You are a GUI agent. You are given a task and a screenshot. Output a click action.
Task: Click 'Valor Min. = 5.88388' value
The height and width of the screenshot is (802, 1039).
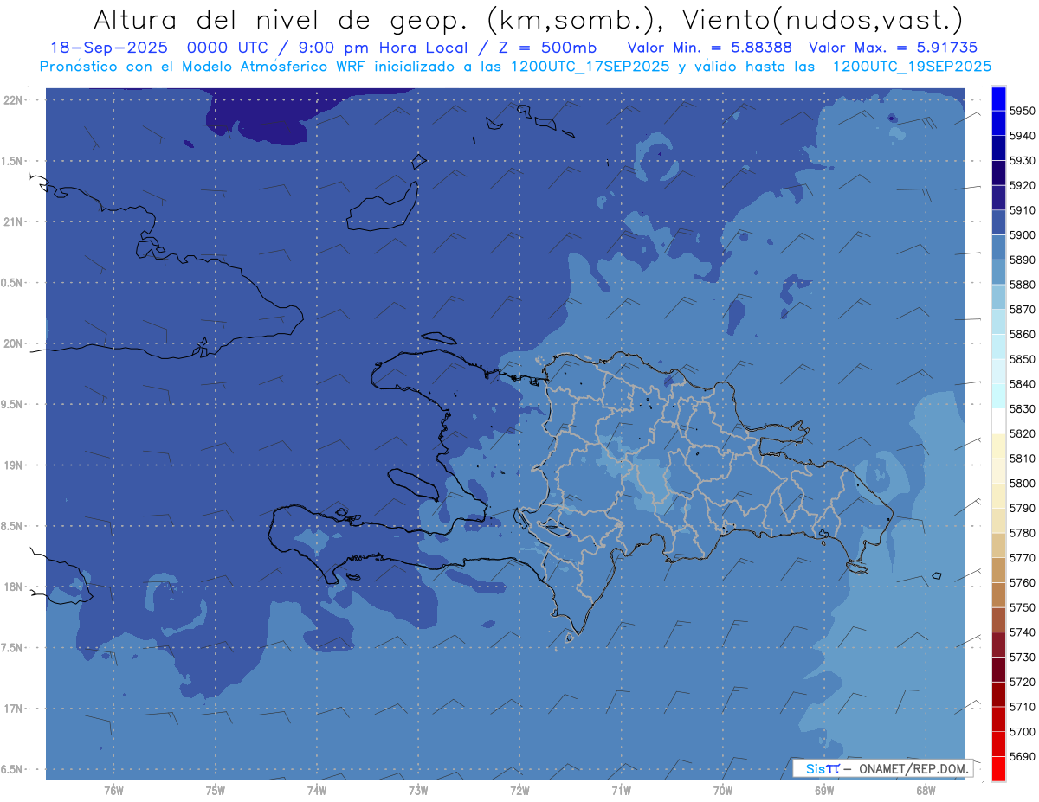coord(710,48)
